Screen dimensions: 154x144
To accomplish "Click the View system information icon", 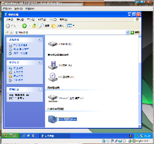I will coord(10,45).
